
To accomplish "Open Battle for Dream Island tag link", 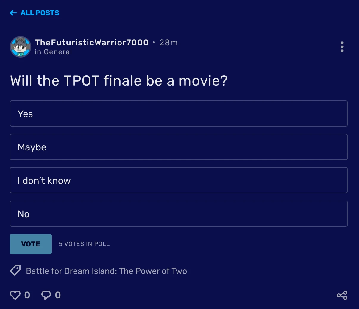I will (106, 271).
